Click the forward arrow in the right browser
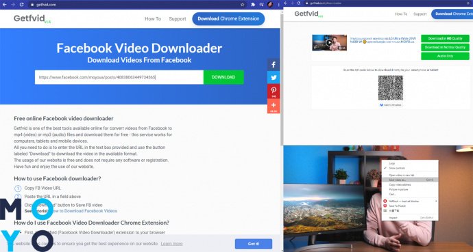This screenshot has height=252, width=473. click(292, 3)
